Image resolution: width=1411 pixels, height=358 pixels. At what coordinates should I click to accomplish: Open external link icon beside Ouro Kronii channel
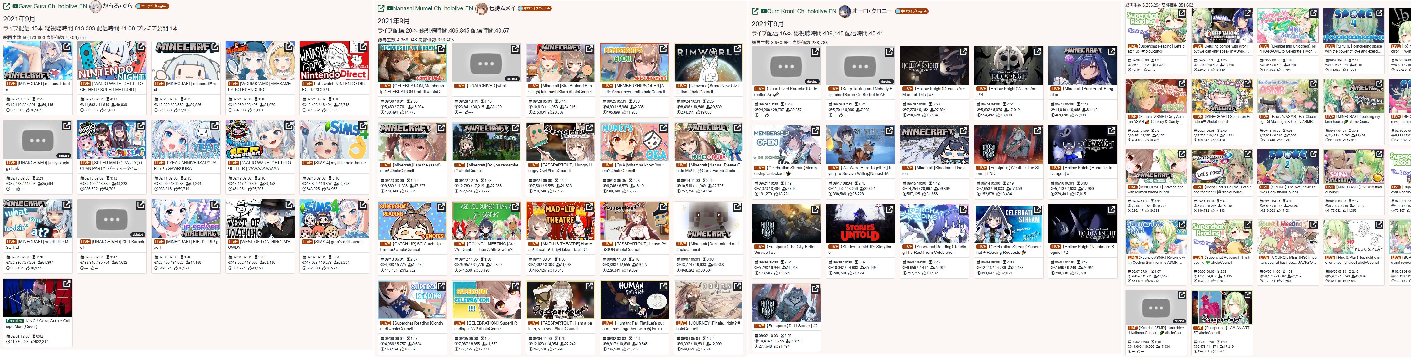click(755, 11)
